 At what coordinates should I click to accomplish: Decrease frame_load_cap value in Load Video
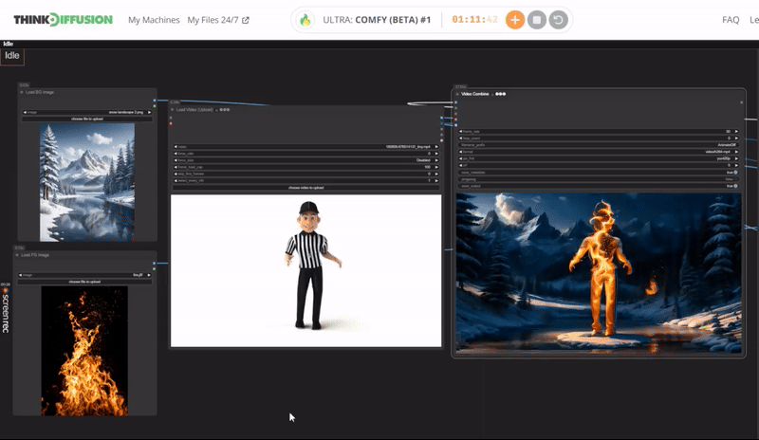point(176,167)
